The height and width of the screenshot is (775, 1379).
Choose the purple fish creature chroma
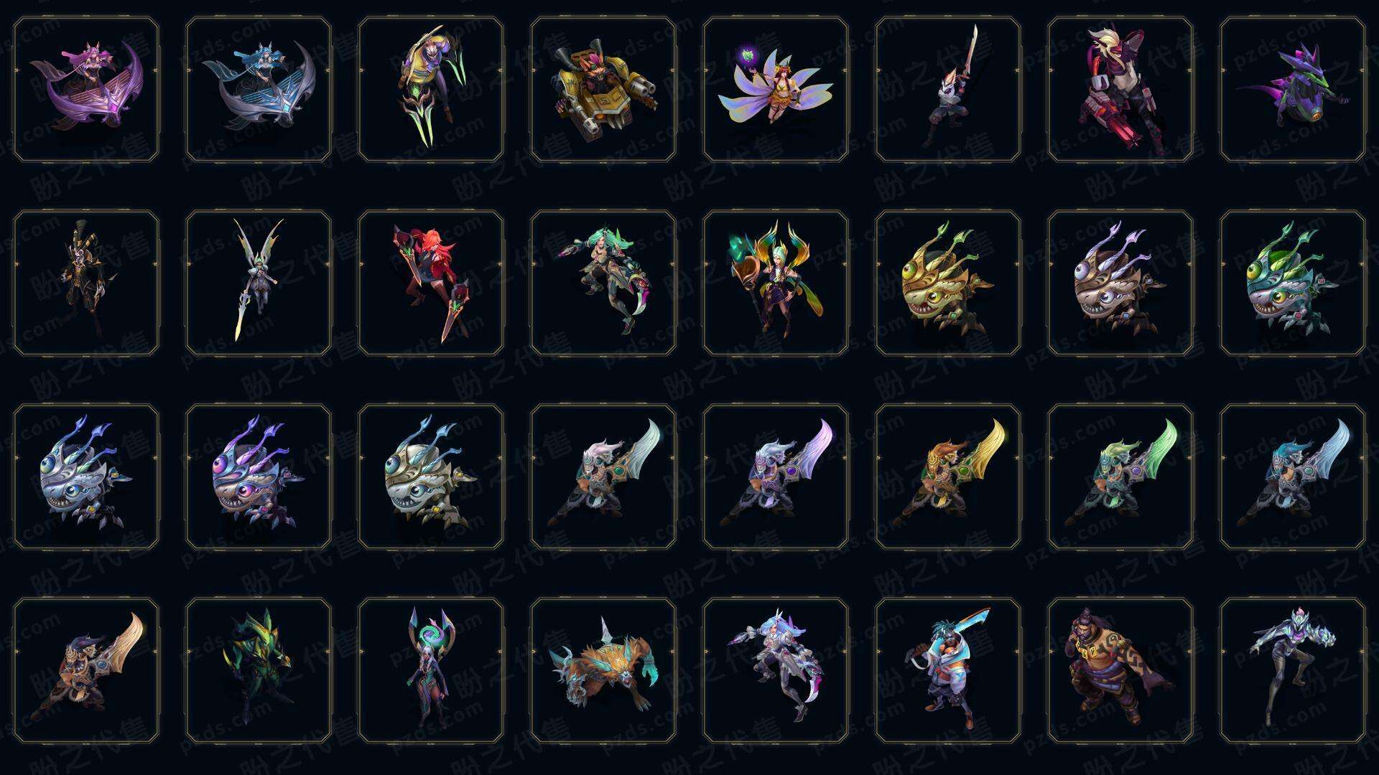coord(259,476)
